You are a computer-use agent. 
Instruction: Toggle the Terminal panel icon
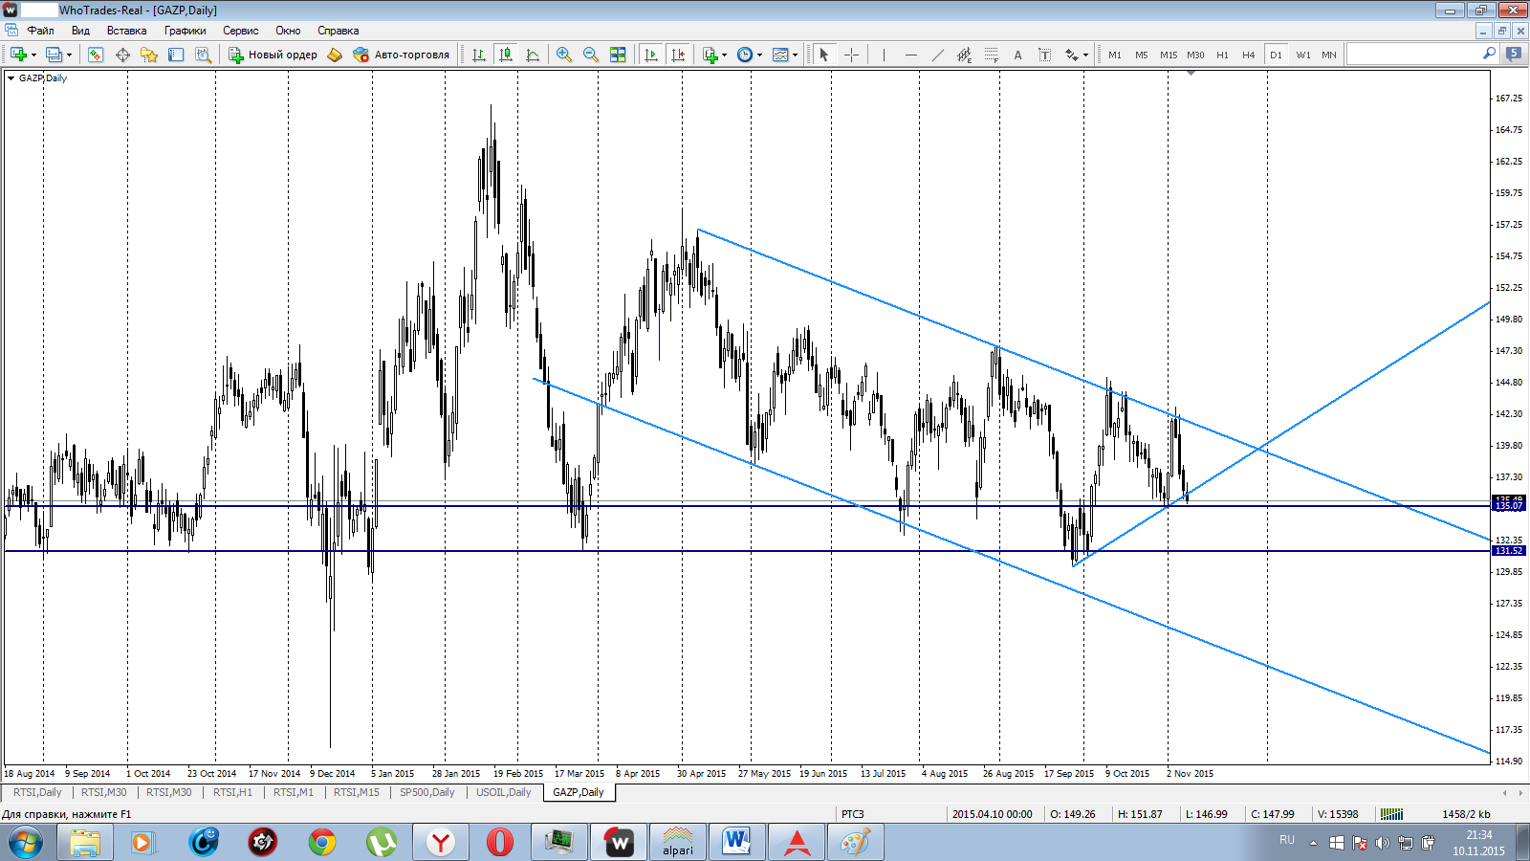(176, 55)
